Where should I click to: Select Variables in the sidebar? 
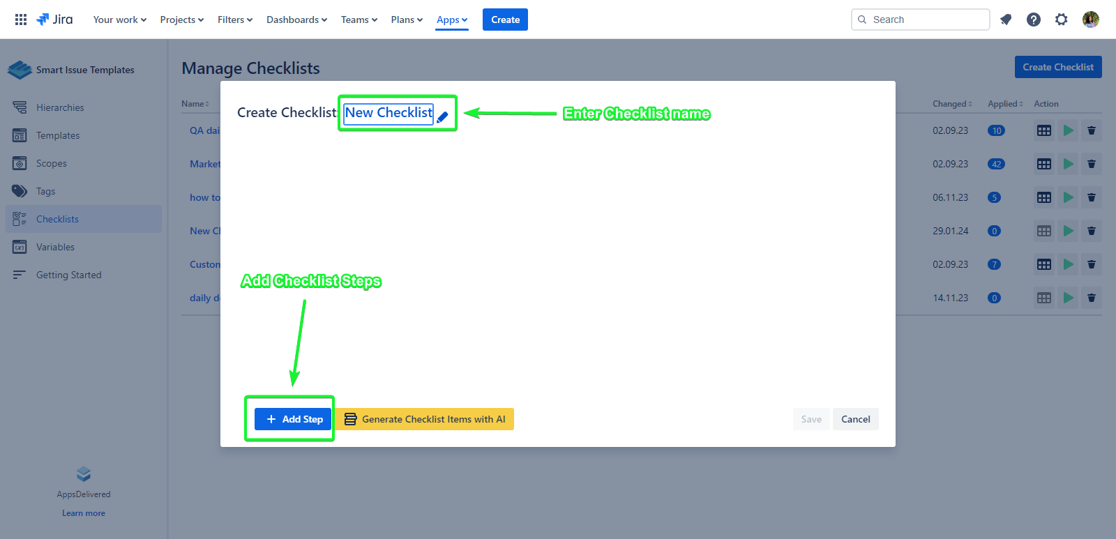point(55,247)
